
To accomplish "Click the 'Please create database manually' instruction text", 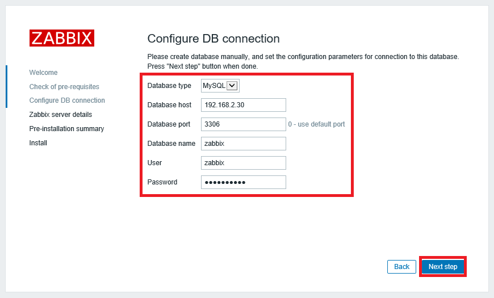I will [303, 57].
